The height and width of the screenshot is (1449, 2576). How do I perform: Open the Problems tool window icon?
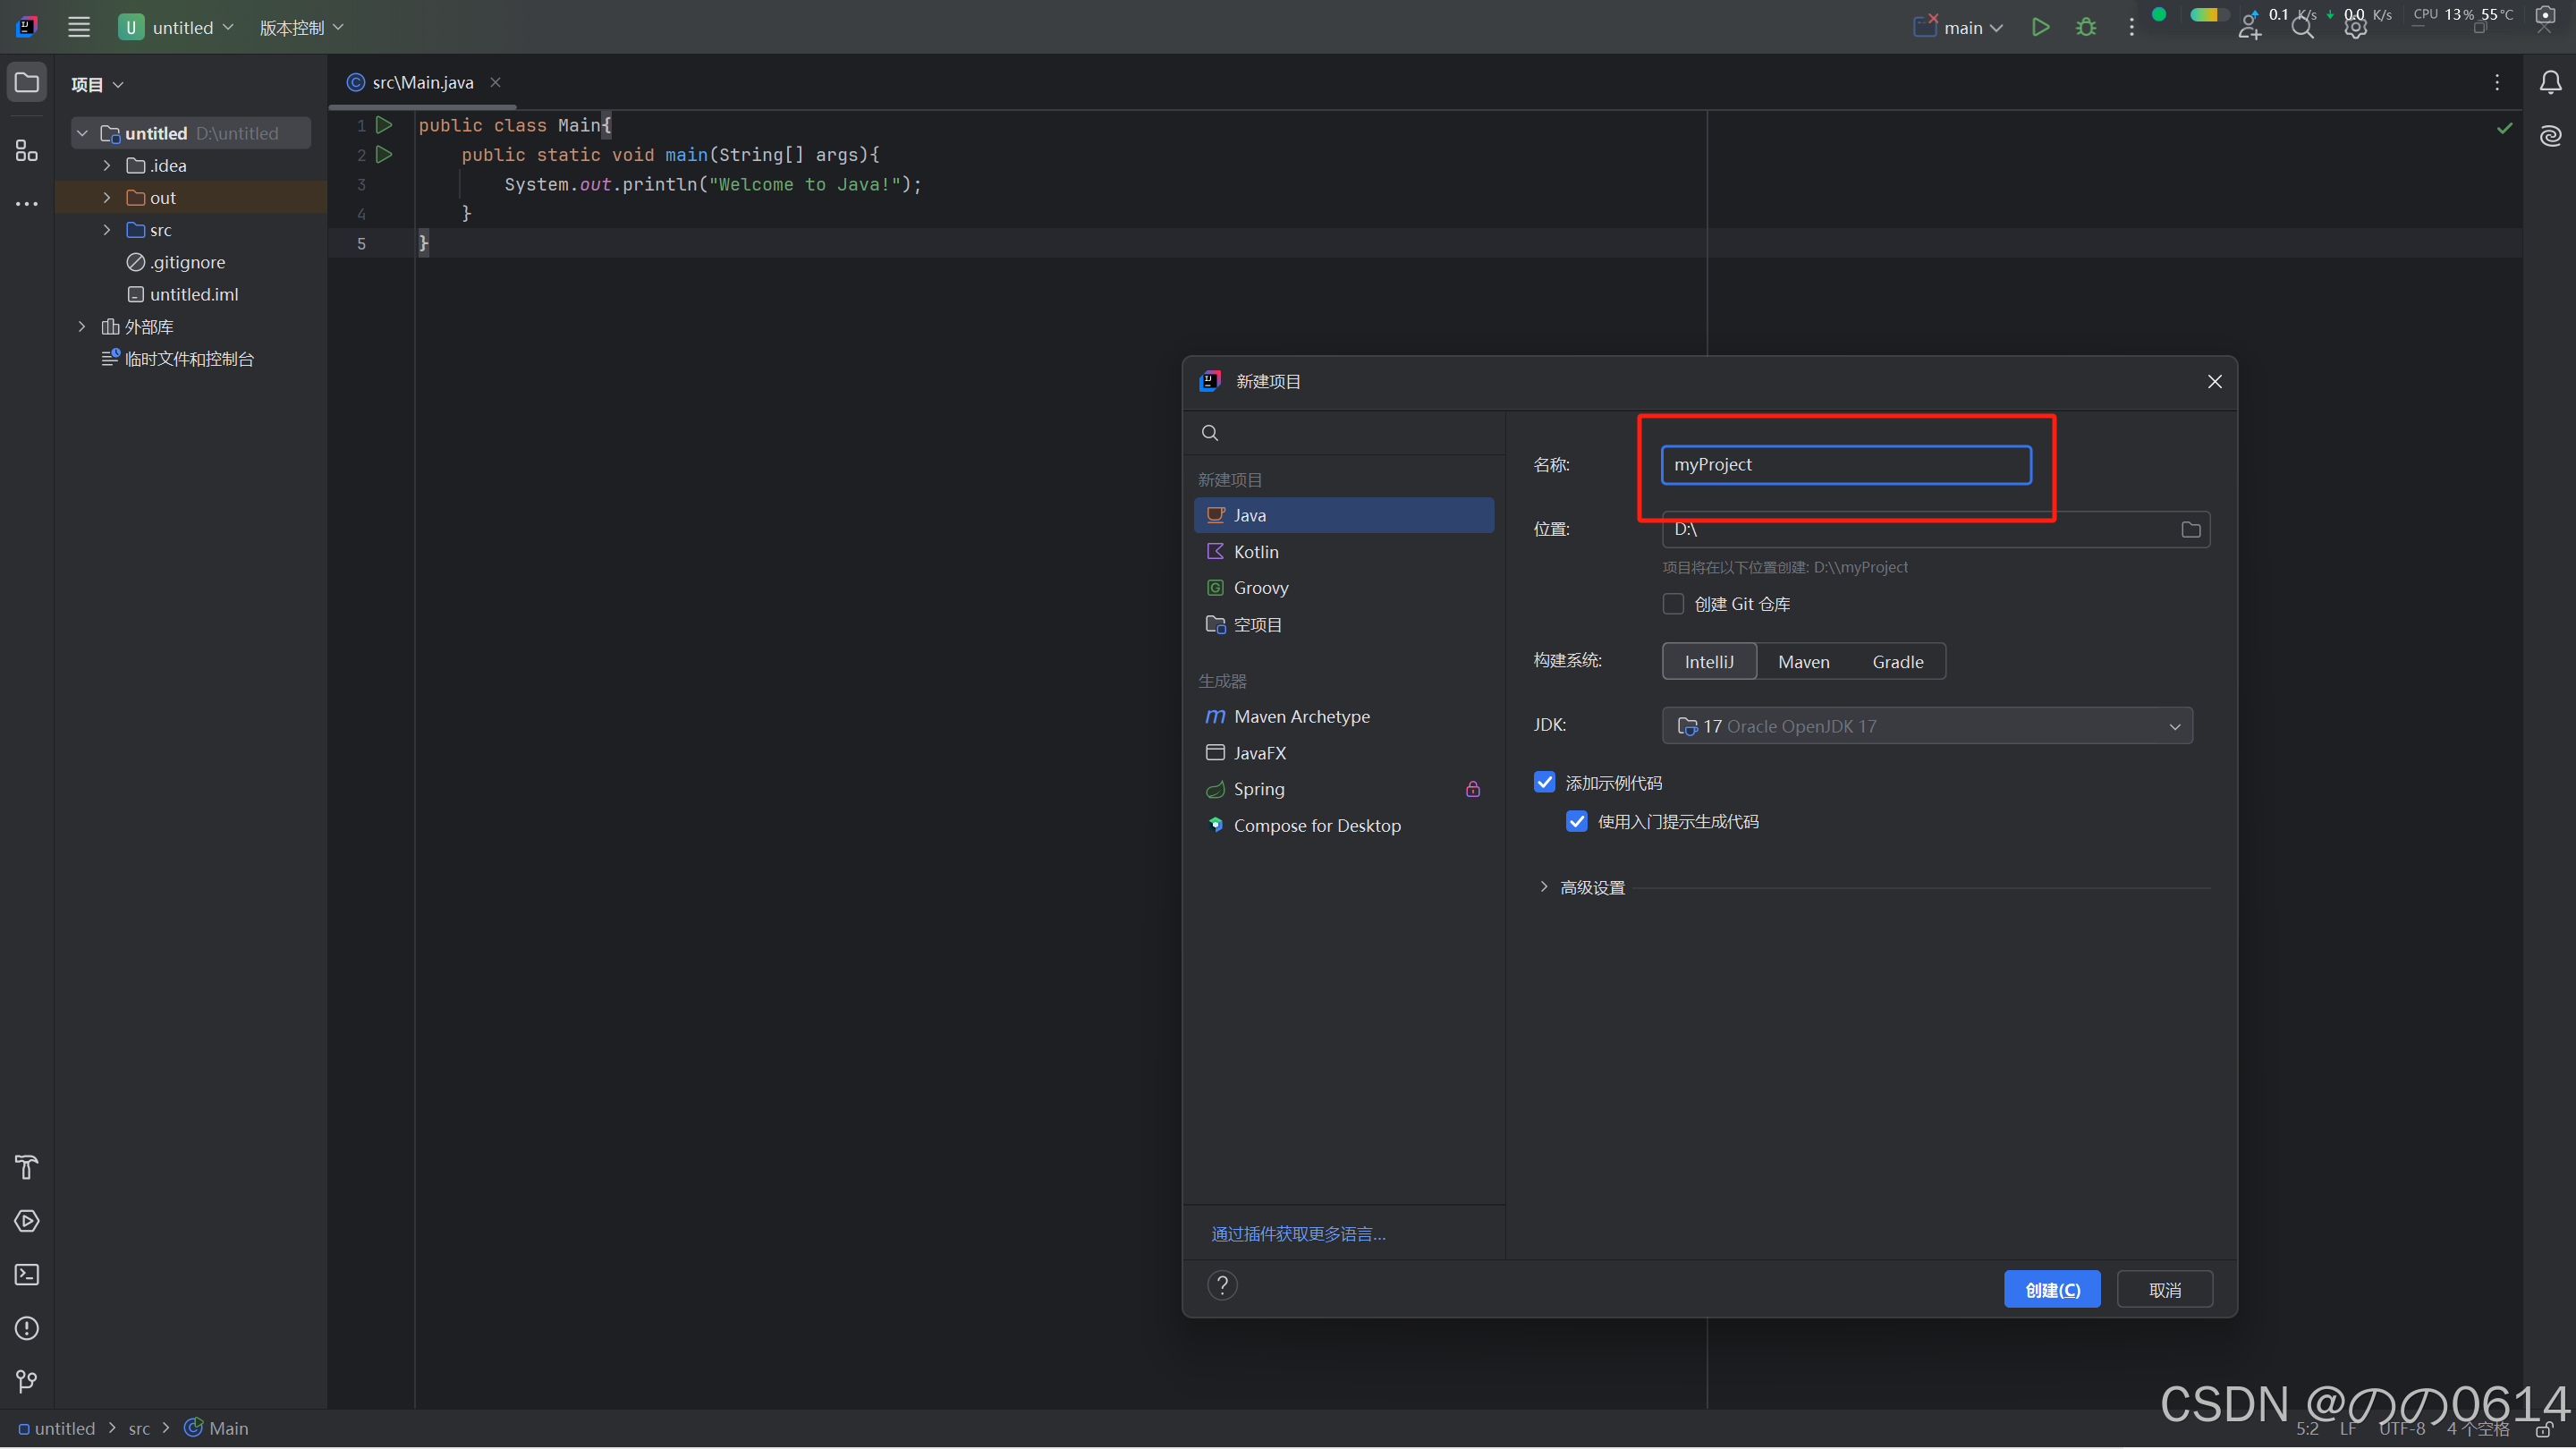27,1328
